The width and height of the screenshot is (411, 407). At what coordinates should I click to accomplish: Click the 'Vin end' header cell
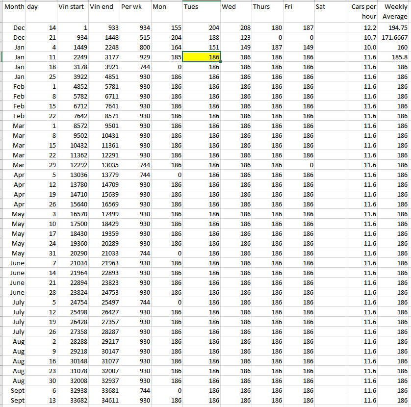click(x=103, y=7)
